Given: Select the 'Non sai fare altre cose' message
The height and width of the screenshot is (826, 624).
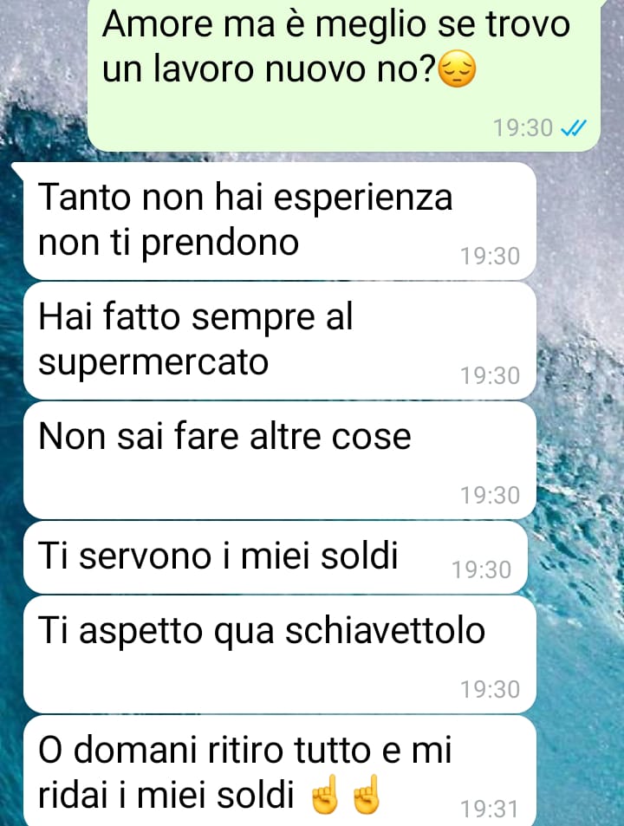Looking at the screenshot, I should (x=280, y=460).
